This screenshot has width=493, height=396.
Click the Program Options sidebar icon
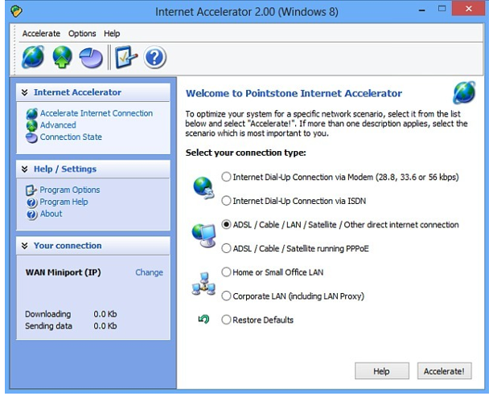(32, 190)
